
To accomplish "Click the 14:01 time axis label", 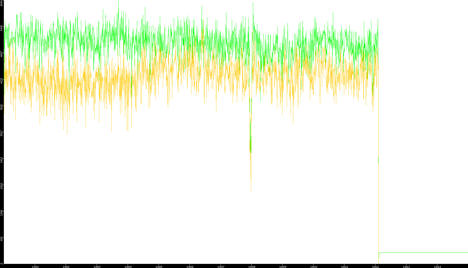I will point(35,267).
